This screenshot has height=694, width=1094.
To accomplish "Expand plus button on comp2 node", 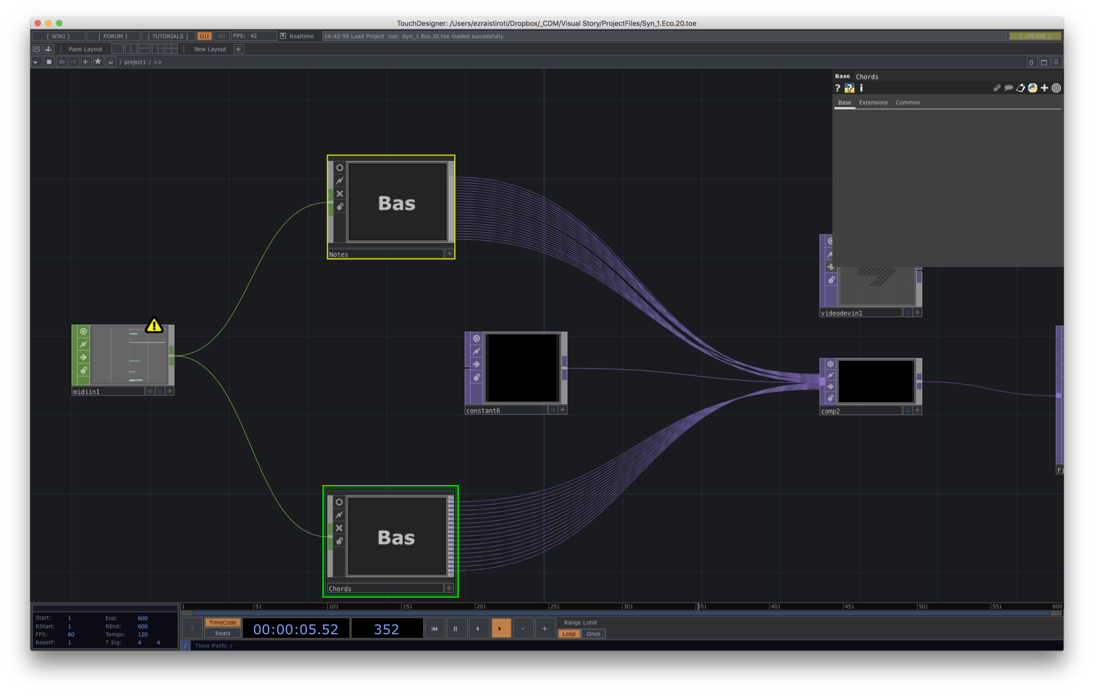I will pyautogui.click(x=917, y=410).
